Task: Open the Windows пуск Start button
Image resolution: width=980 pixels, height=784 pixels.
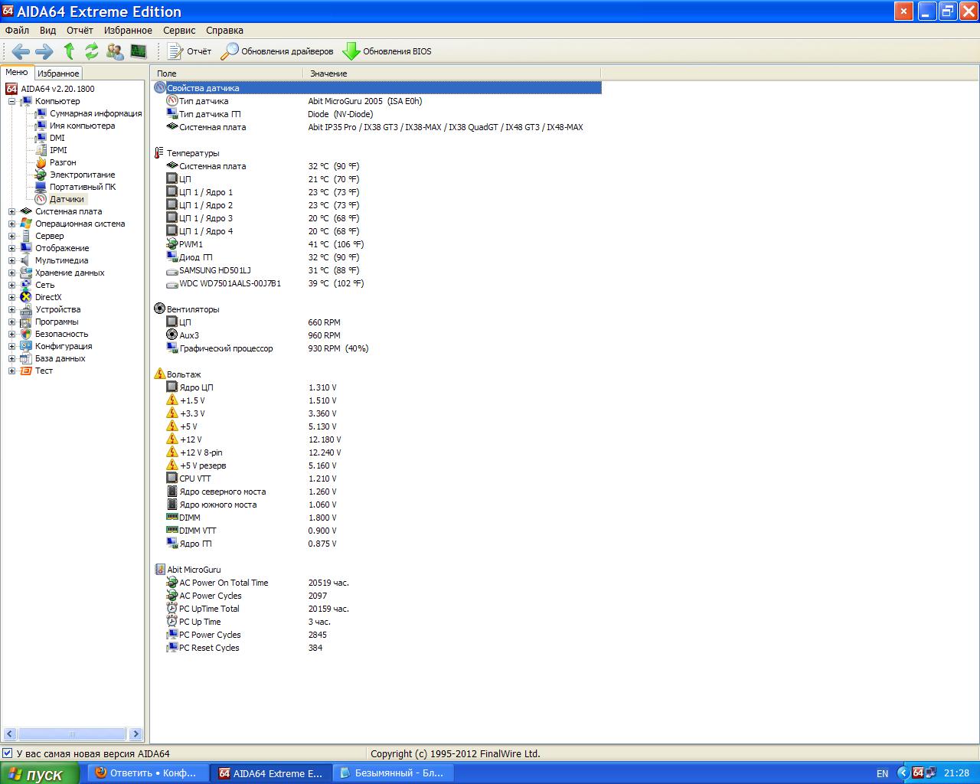Action: [40, 773]
